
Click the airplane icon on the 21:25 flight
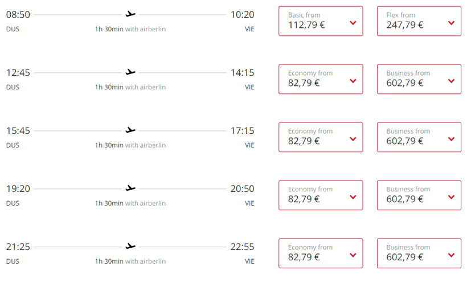click(x=130, y=247)
